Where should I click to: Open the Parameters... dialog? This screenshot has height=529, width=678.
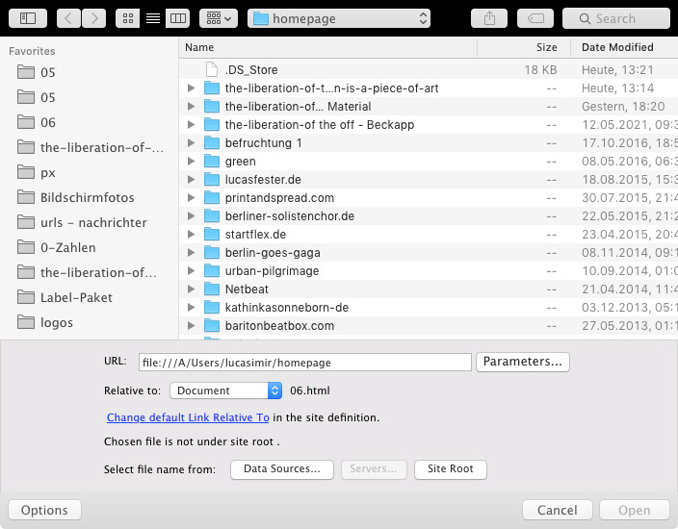tap(522, 362)
